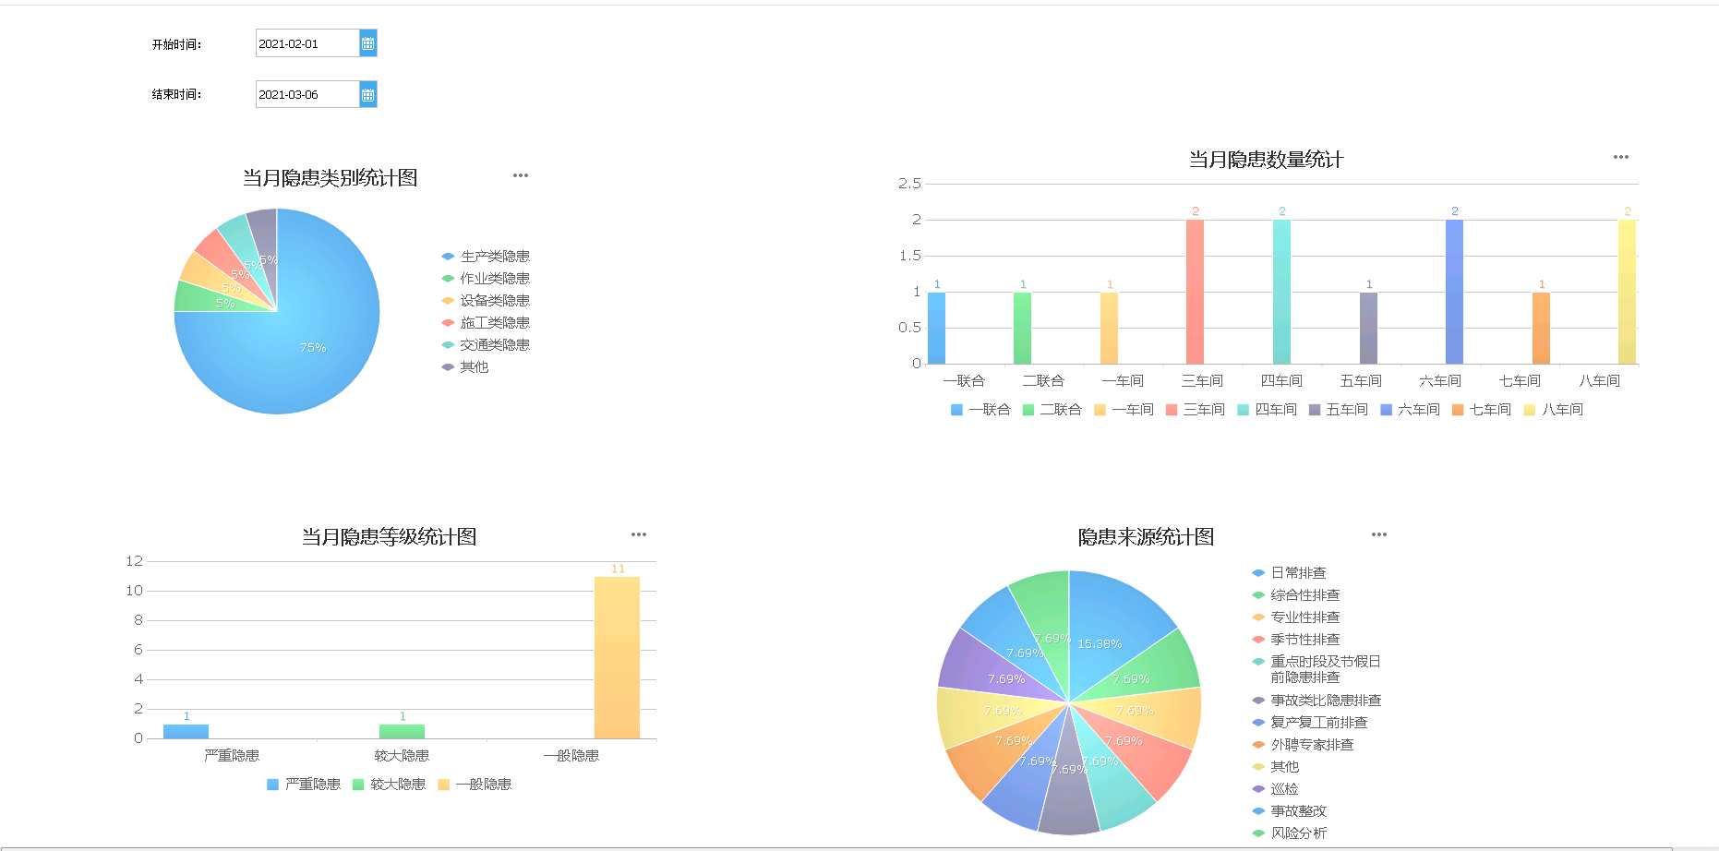
Task: Toggle 风险分析 source legend item
Action: [x=1290, y=833]
